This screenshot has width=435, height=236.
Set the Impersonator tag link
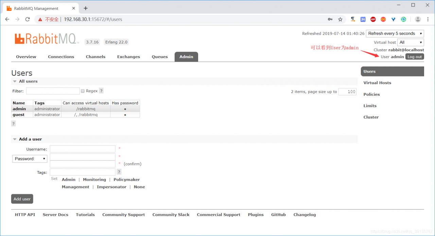(x=111, y=187)
